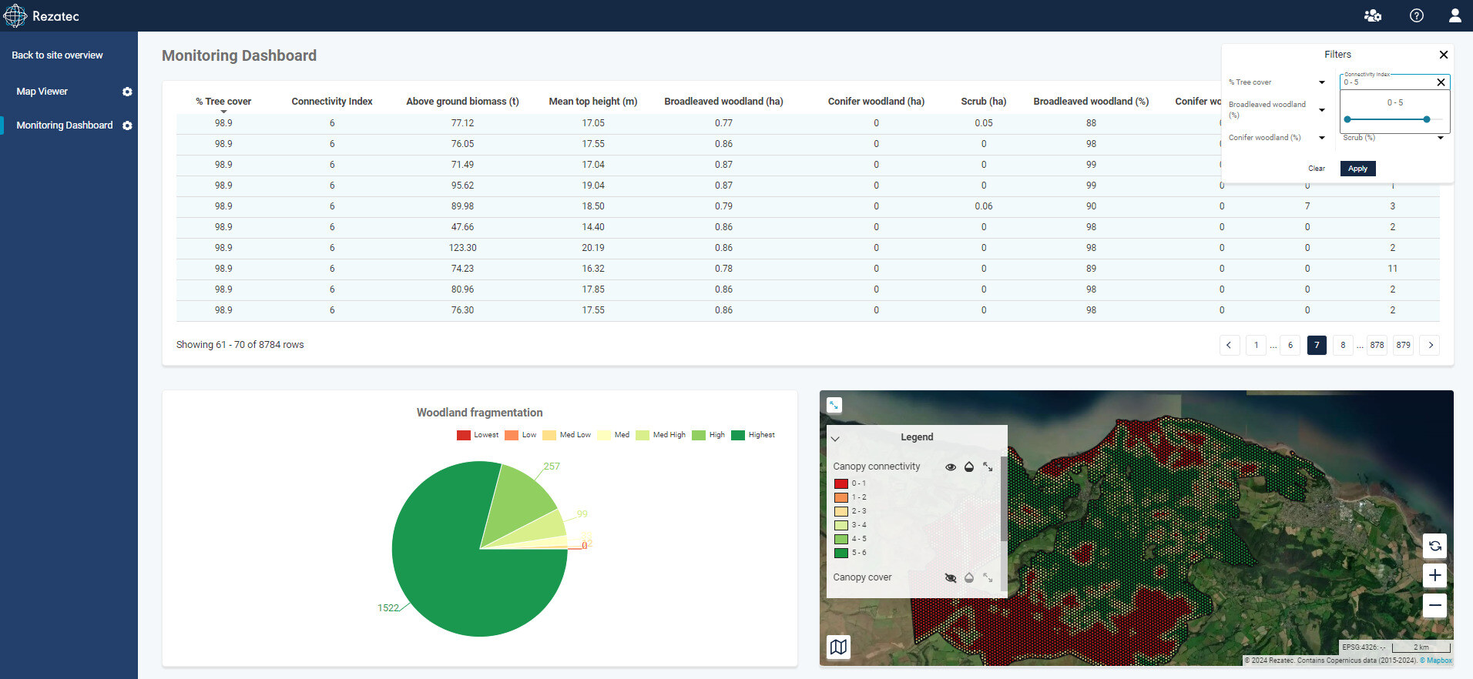This screenshot has height=679, width=1473.
Task: Show the Canopy cover layer
Action: click(x=951, y=577)
